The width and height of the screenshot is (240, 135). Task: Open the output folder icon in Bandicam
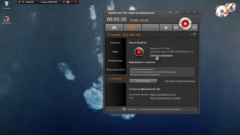166,27
